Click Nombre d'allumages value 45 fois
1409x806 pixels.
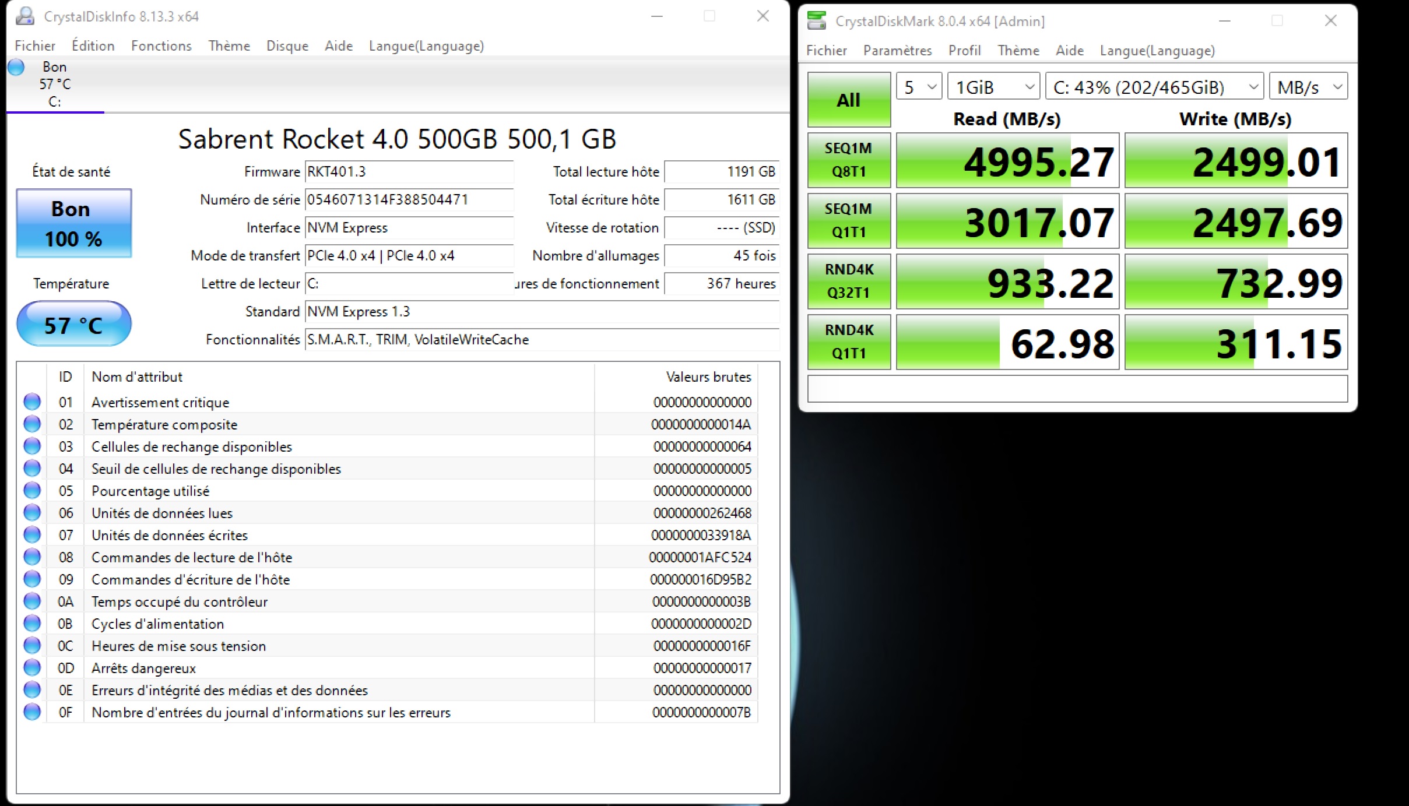click(x=722, y=255)
